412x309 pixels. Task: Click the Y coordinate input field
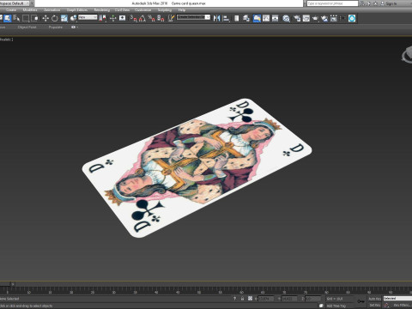[289, 299]
